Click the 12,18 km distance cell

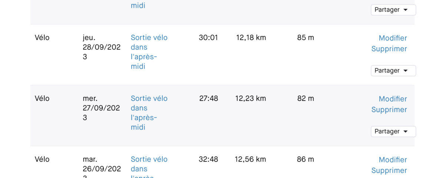coord(251,37)
